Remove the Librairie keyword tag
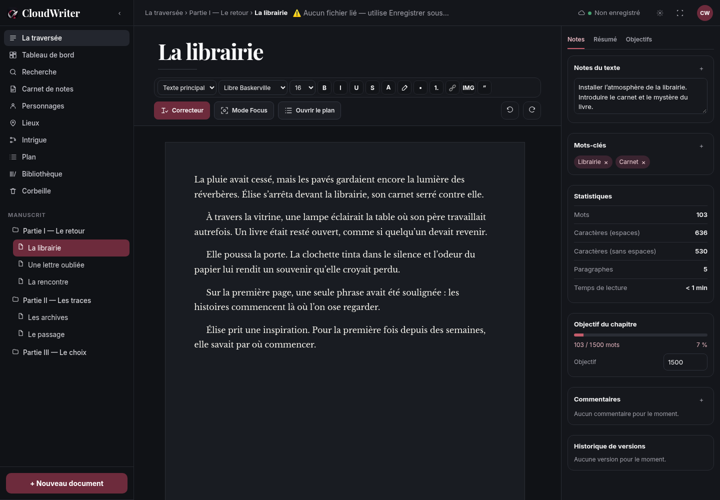Viewport: 720px width, 500px height. (606, 162)
